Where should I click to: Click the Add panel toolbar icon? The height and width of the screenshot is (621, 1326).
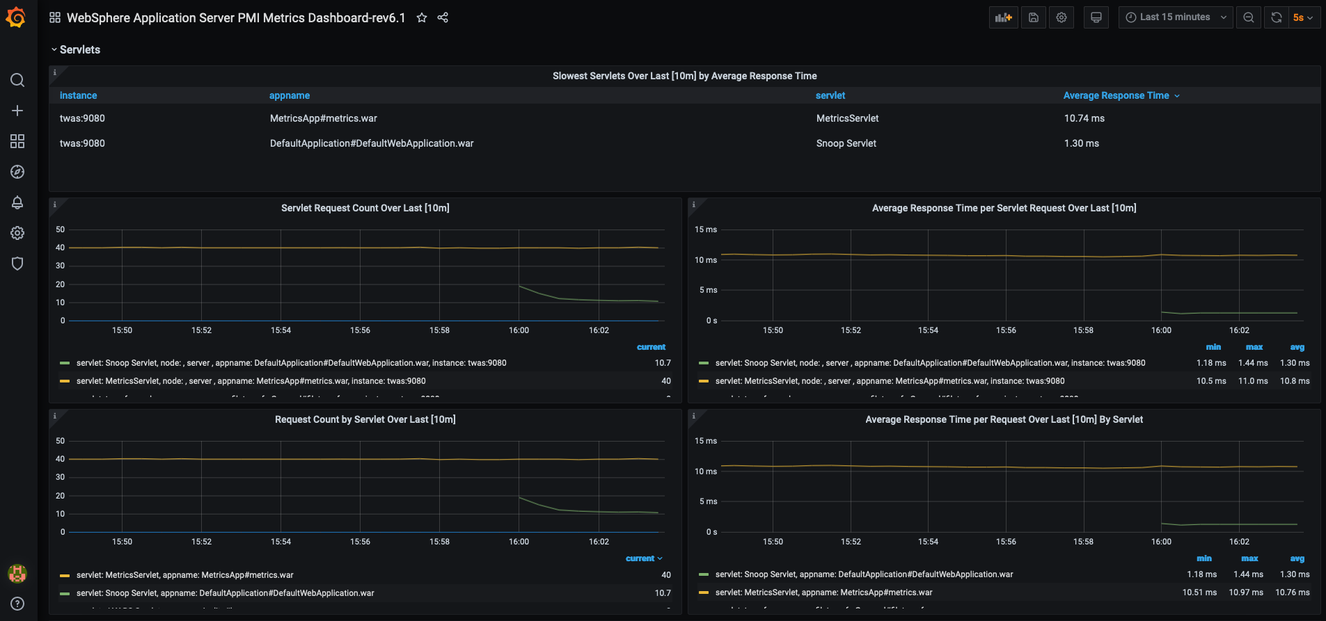tap(1003, 17)
